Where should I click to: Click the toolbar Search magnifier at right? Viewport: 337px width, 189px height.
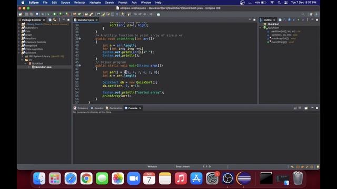(x=303, y=14)
